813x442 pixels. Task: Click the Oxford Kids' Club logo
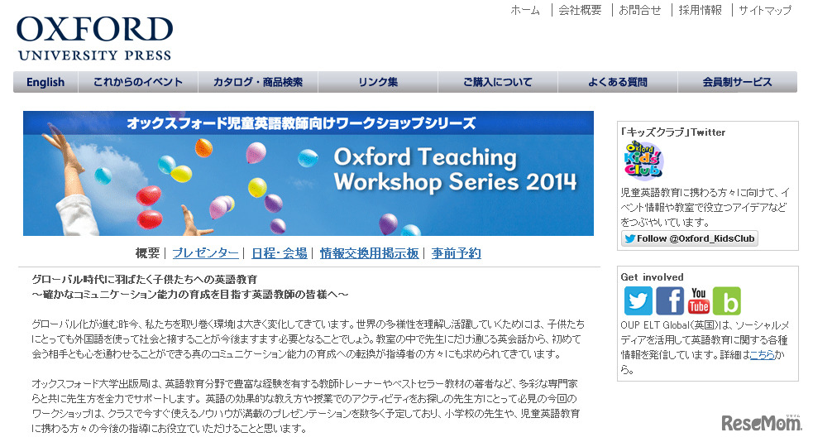643,160
